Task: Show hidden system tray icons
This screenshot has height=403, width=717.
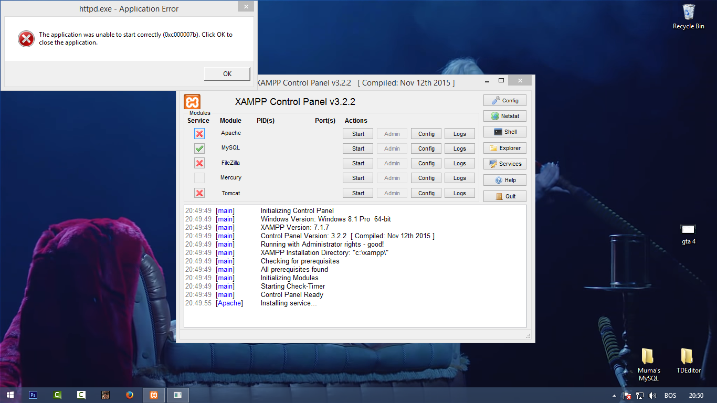Action: coord(615,396)
